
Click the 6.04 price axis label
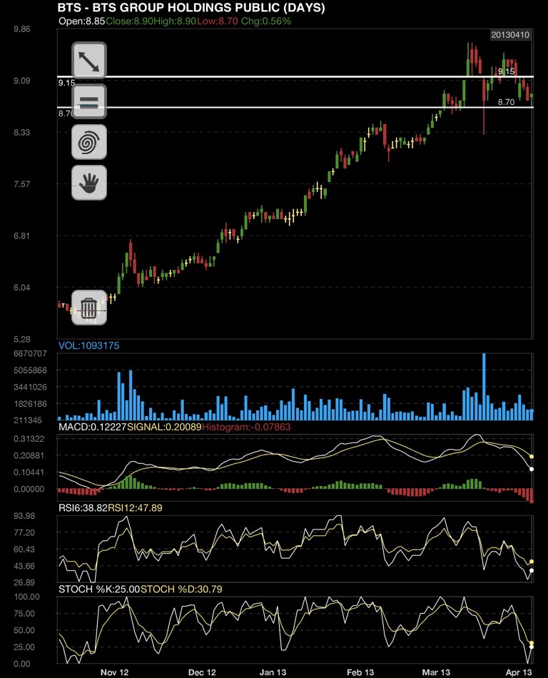[21, 288]
